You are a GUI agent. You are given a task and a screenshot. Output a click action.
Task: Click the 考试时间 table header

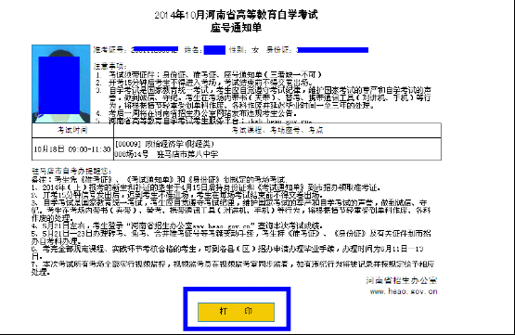click(x=72, y=130)
